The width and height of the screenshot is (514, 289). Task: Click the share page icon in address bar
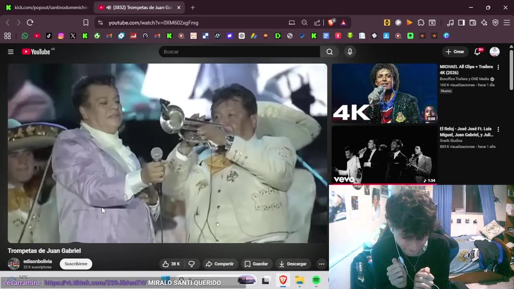pos(317,23)
